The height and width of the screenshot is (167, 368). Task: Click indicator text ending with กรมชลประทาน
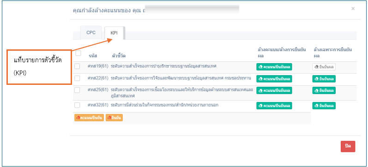point(181,78)
